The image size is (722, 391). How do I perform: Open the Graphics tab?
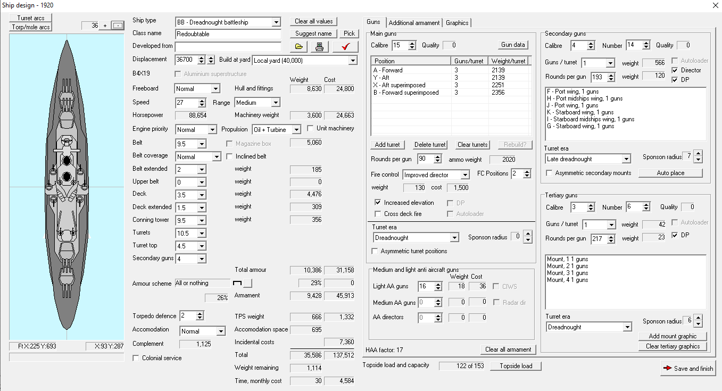coord(457,23)
